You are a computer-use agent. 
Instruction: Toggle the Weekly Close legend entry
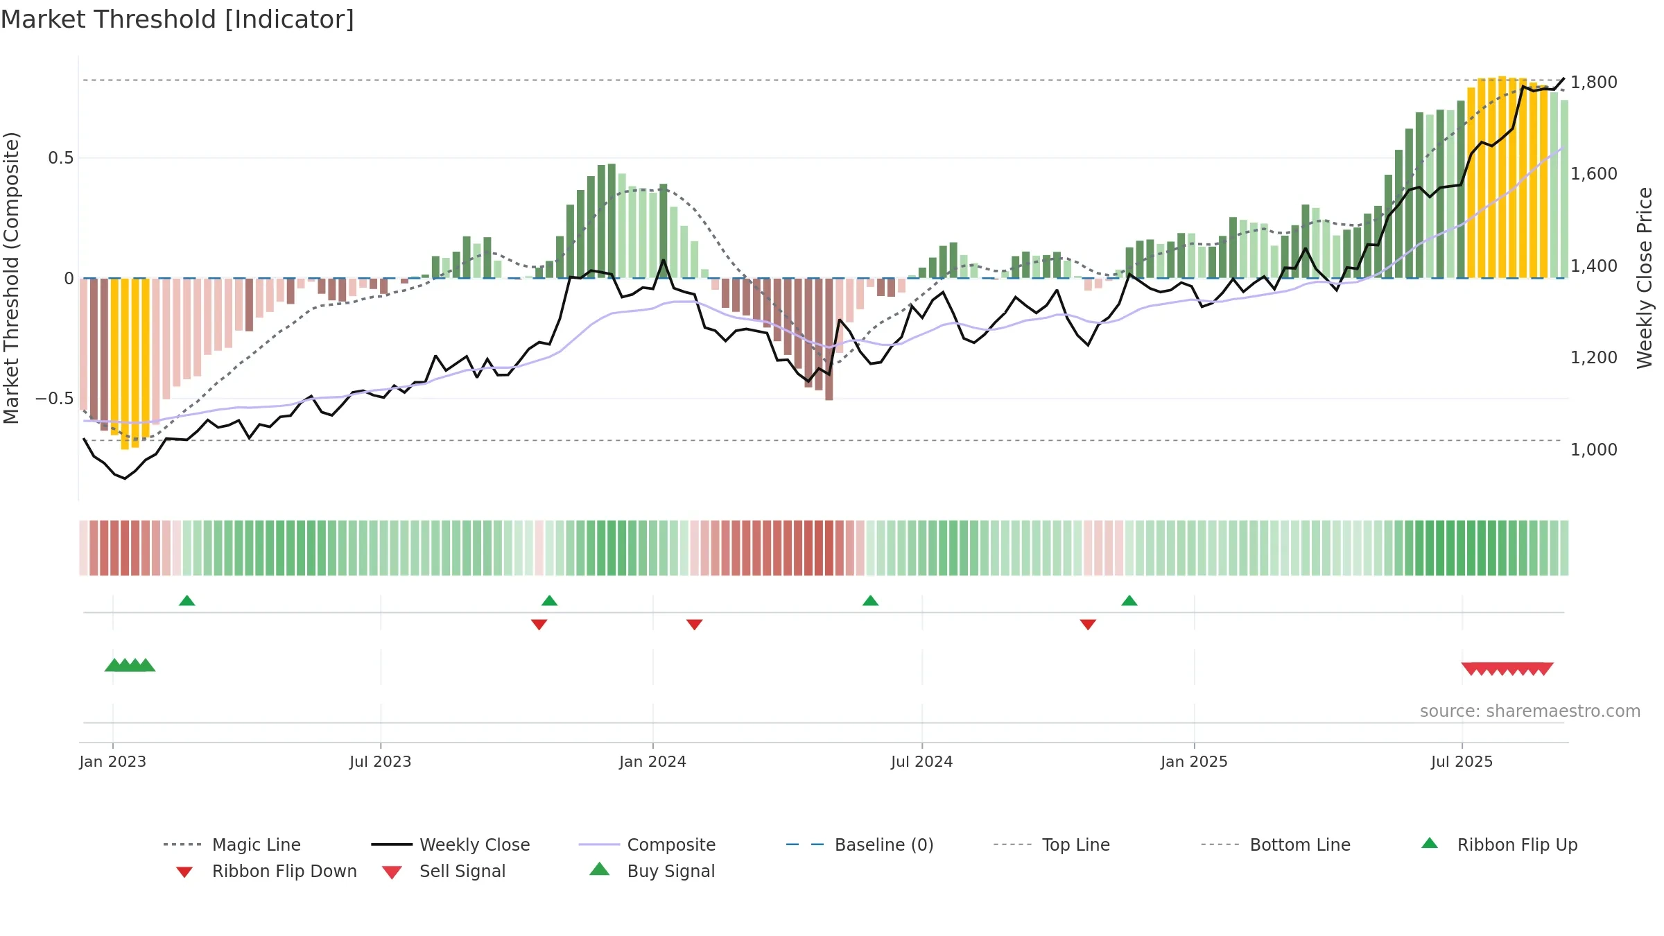451,844
